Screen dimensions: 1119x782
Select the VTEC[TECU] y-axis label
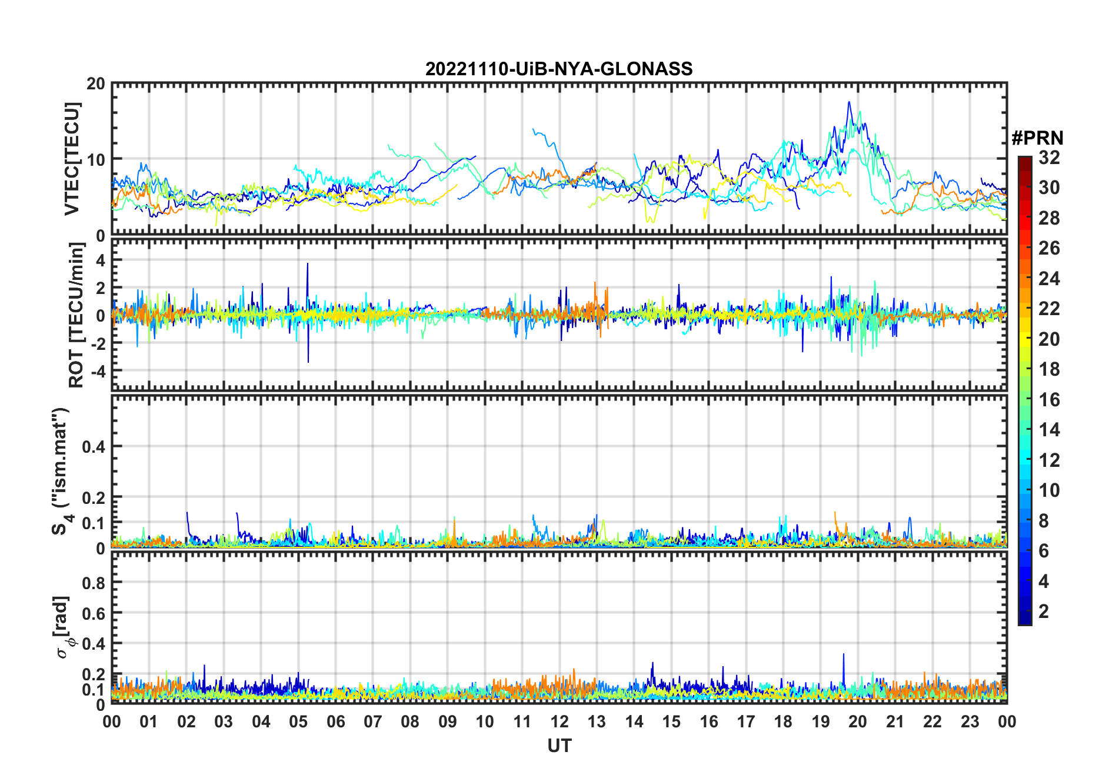(x=72, y=159)
